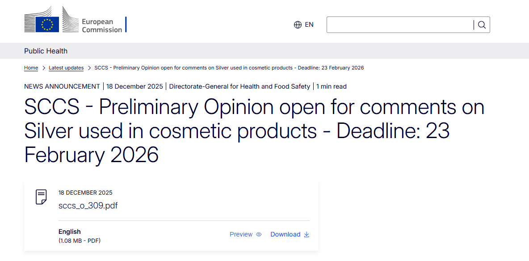
Task: Click the English language label in file card
Action: [70, 232]
